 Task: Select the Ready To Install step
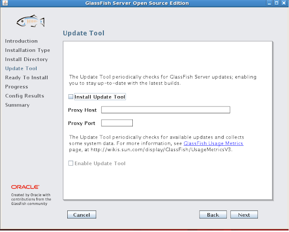27,78
